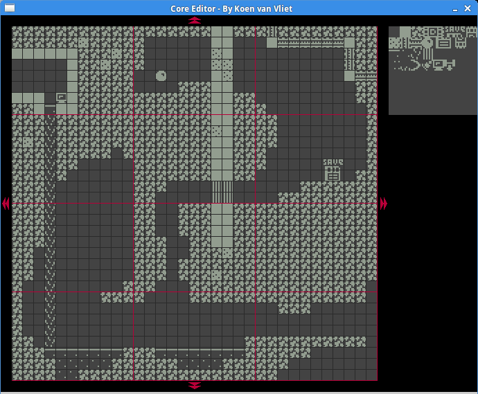Image resolution: width=478 pixels, height=394 pixels.
Task: Pick the rock texture tile from palette
Action: (x=416, y=32)
